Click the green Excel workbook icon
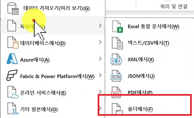194x118 pixels. [117, 27]
